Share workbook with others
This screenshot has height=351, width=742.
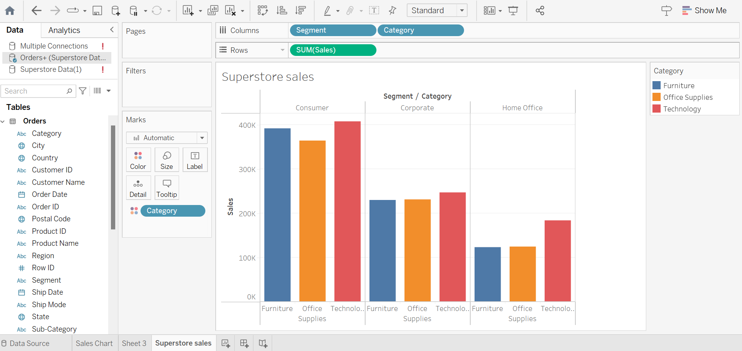click(x=540, y=10)
